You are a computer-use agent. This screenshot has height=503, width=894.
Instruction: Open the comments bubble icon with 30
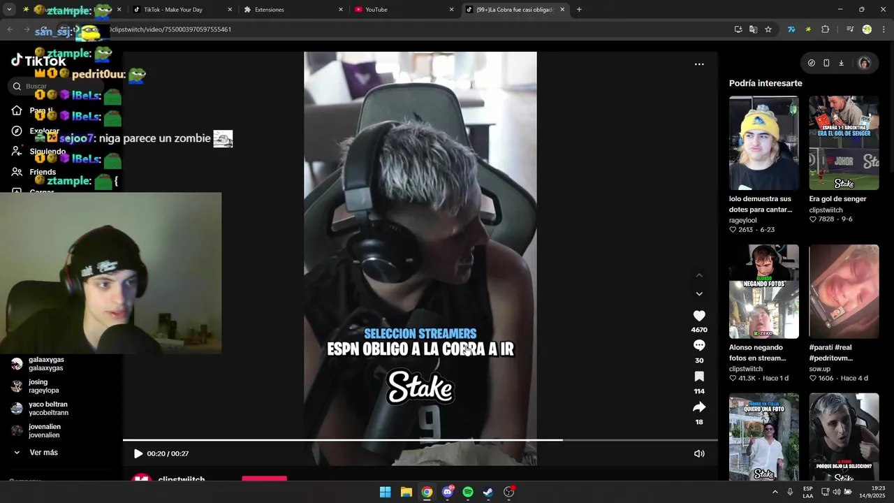(x=699, y=345)
